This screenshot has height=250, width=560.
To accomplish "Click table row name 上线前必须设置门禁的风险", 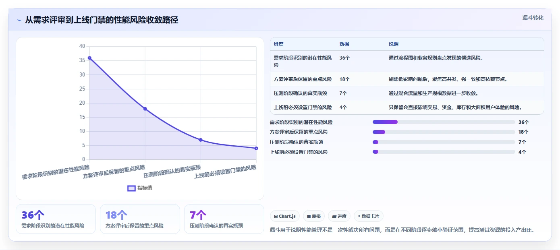I will (303, 107).
